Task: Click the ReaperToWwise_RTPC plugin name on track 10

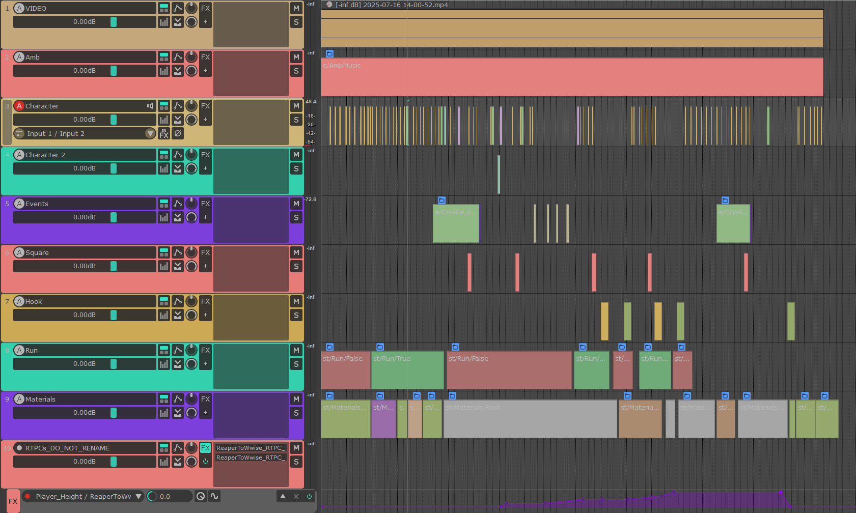Action: (x=251, y=448)
